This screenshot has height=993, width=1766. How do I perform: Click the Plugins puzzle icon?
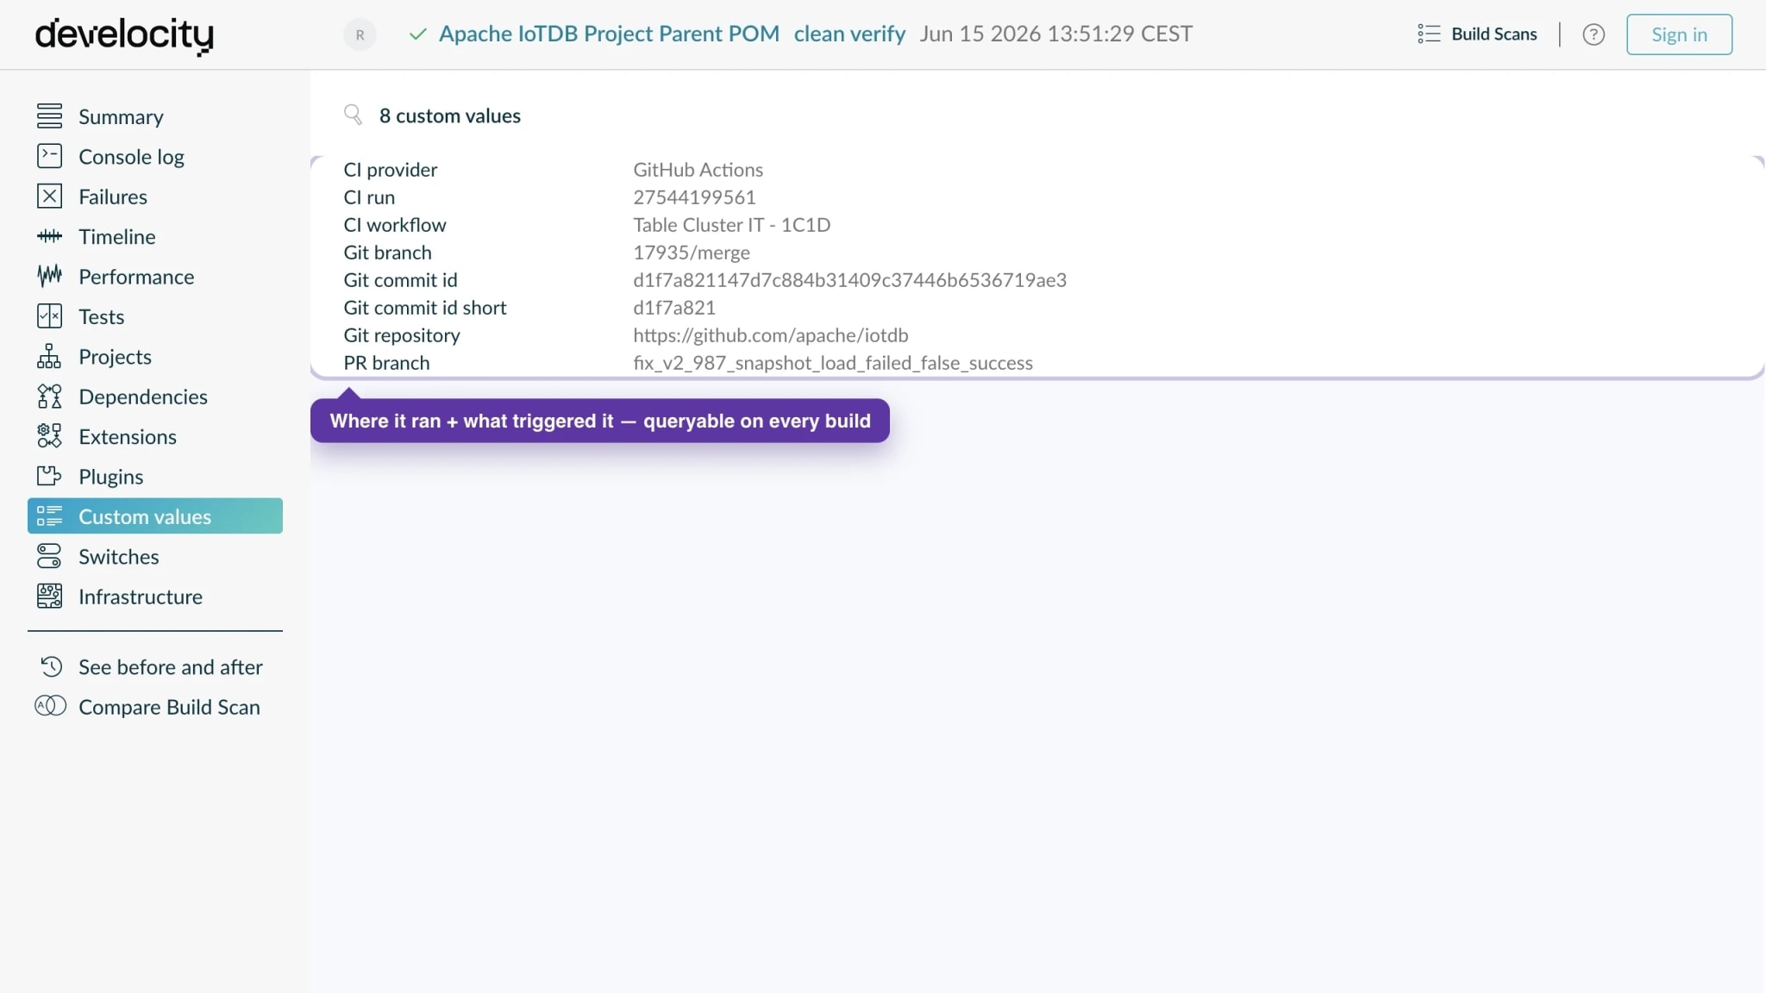pyautogui.click(x=49, y=476)
